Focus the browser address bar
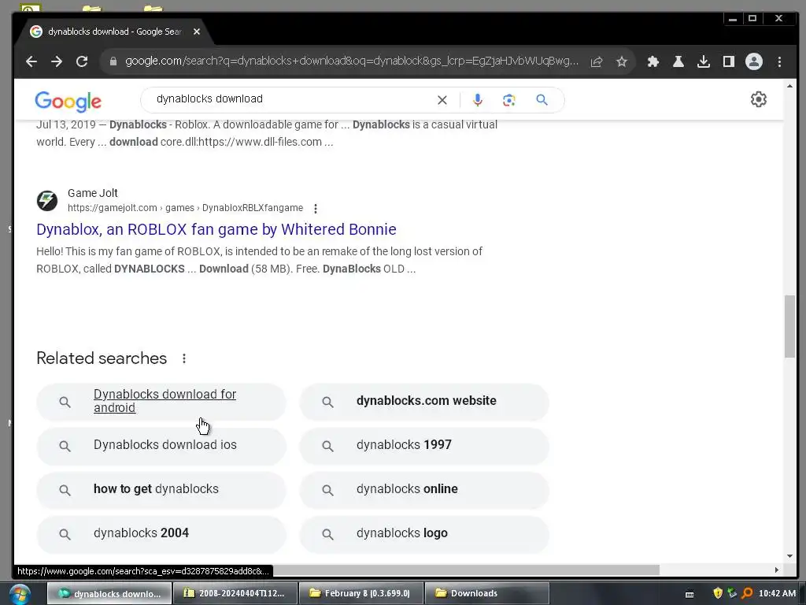806x605 pixels. [352, 61]
